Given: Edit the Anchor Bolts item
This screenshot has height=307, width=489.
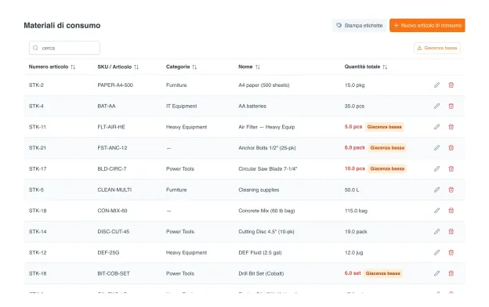Looking at the screenshot, I should coord(436,148).
